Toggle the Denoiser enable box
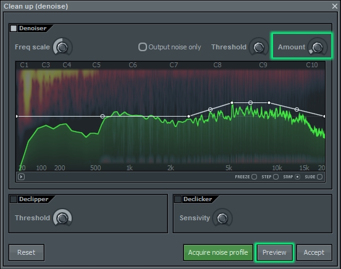The width and height of the screenshot is (341, 269). click(x=14, y=28)
